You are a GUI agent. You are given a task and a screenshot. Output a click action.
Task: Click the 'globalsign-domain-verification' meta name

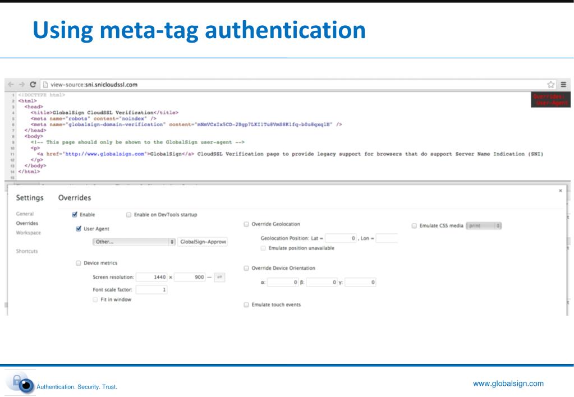click(x=116, y=124)
